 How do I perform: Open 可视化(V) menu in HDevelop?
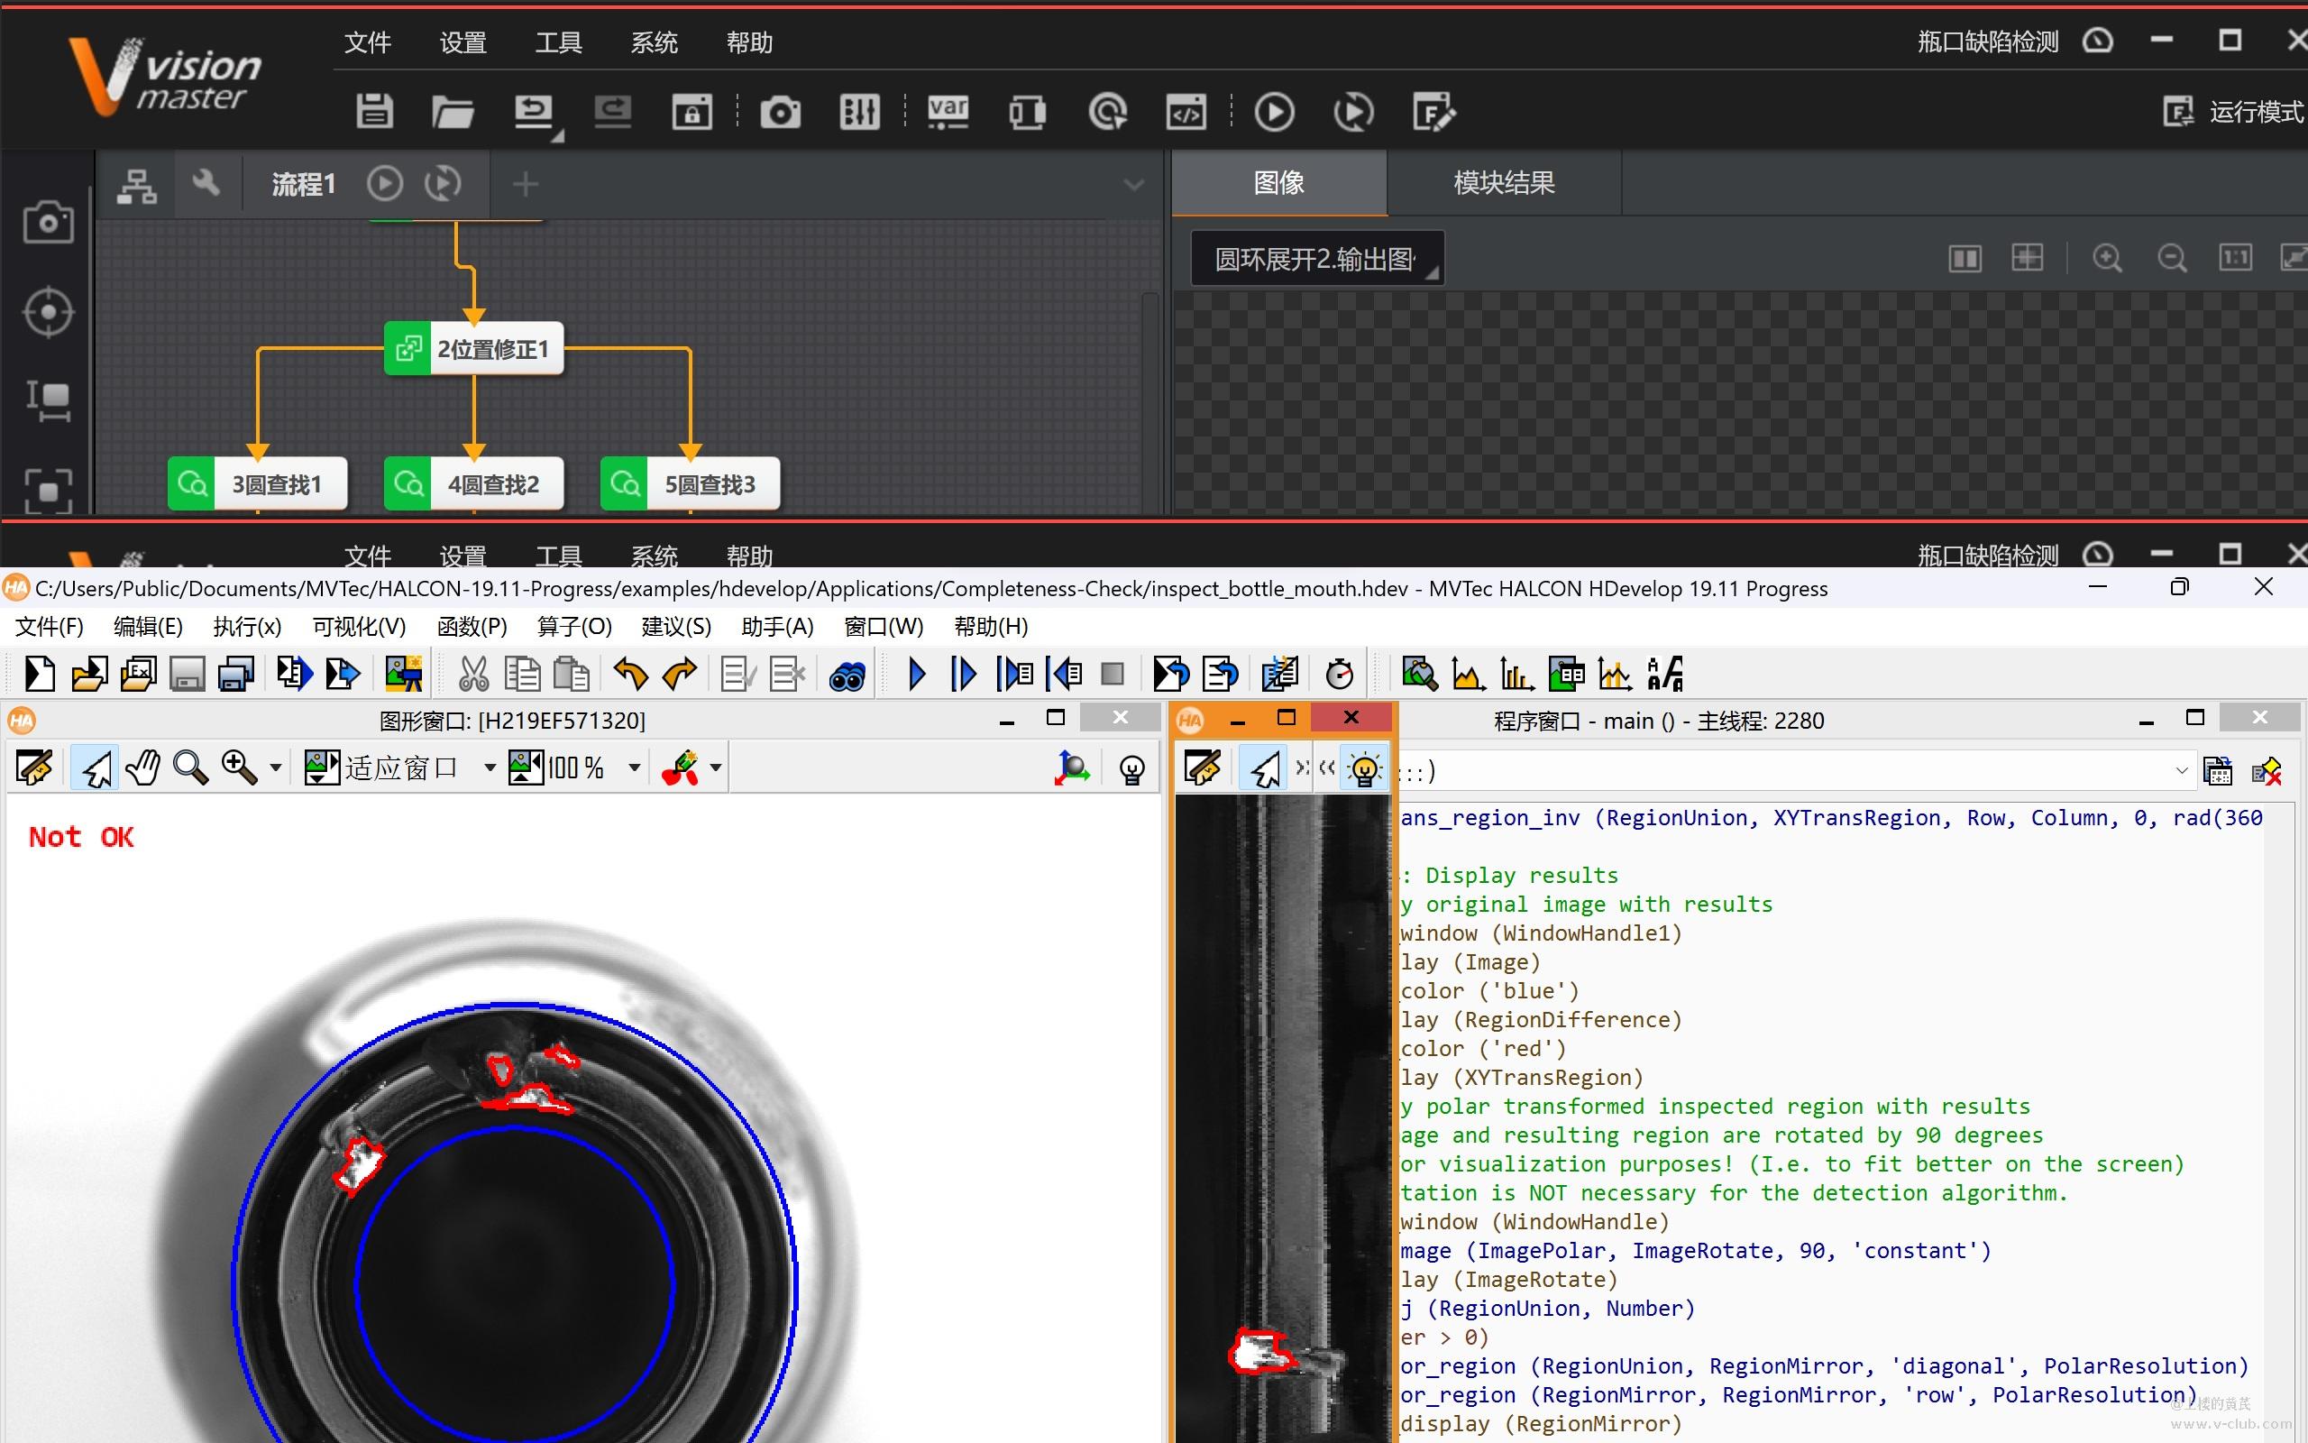(x=360, y=626)
